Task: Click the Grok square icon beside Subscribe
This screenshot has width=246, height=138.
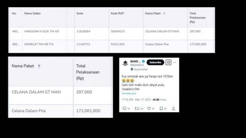Action: (168, 62)
